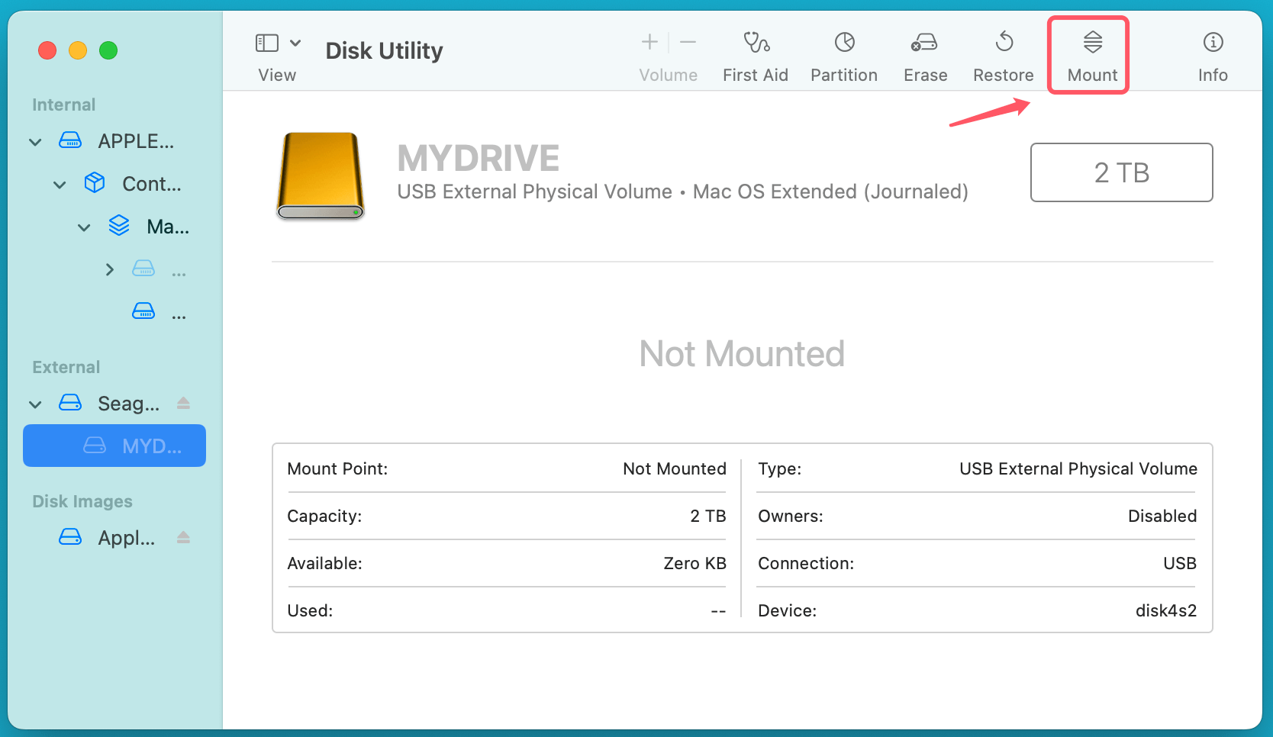1273x737 pixels.
Task: Open the Restore function
Action: click(x=1002, y=53)
